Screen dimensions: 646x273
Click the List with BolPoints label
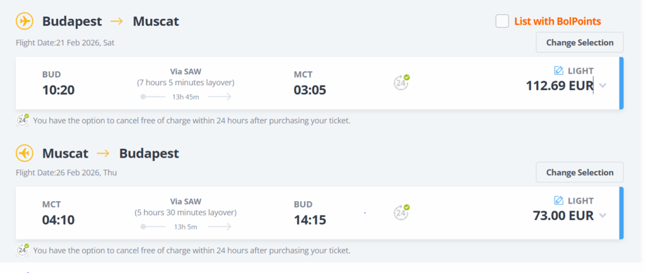(x=557, y=21)
